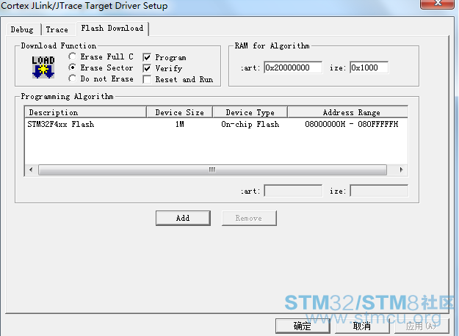Click the Remove button
Image resolution: width=459 pixels, height=336 pixels.
coord(249,218)
